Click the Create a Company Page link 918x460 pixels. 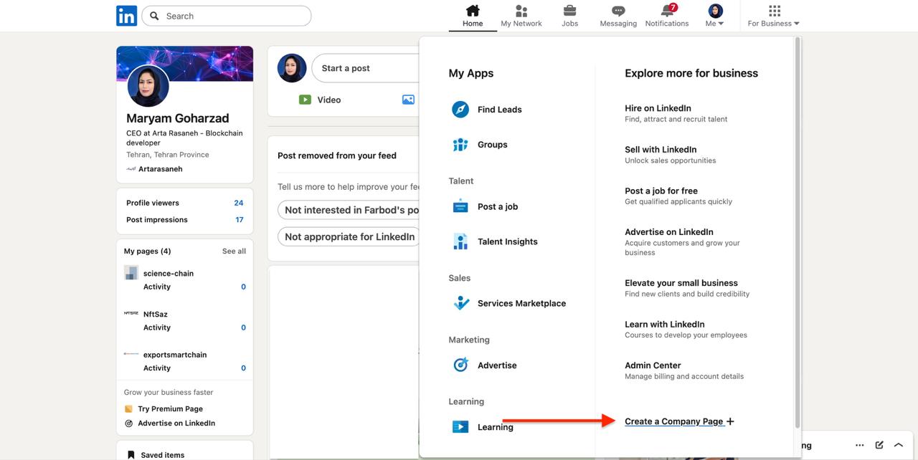674,421
